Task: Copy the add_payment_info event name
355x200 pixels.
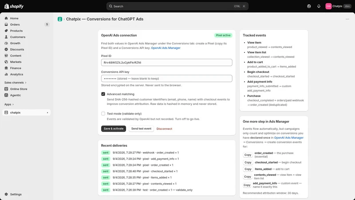Action: pos(247,185)
